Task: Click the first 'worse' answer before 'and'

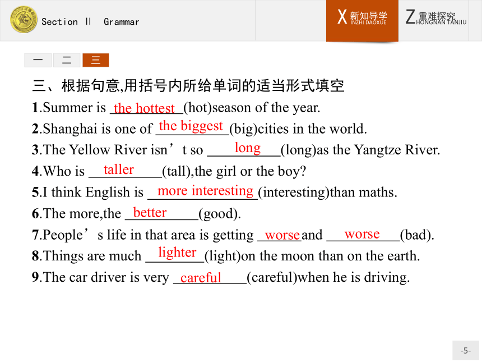Action: 282,235
